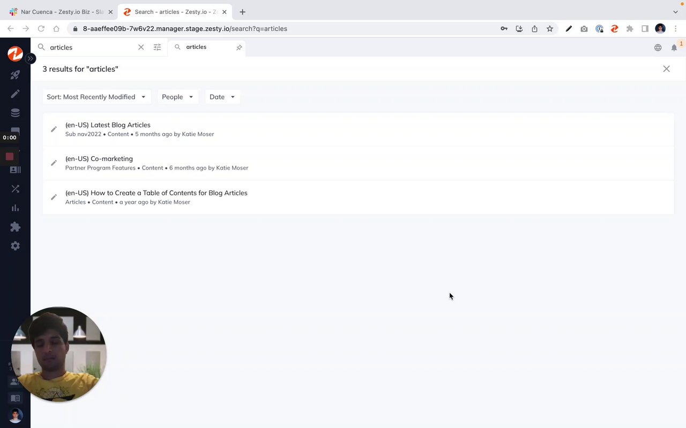The width and height of the screenshot is (686, 428).
Task: Select the articles search tab
Action: coord(207,47)
